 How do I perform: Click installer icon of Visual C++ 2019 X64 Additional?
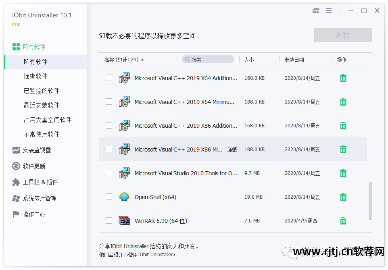(124, 78)
